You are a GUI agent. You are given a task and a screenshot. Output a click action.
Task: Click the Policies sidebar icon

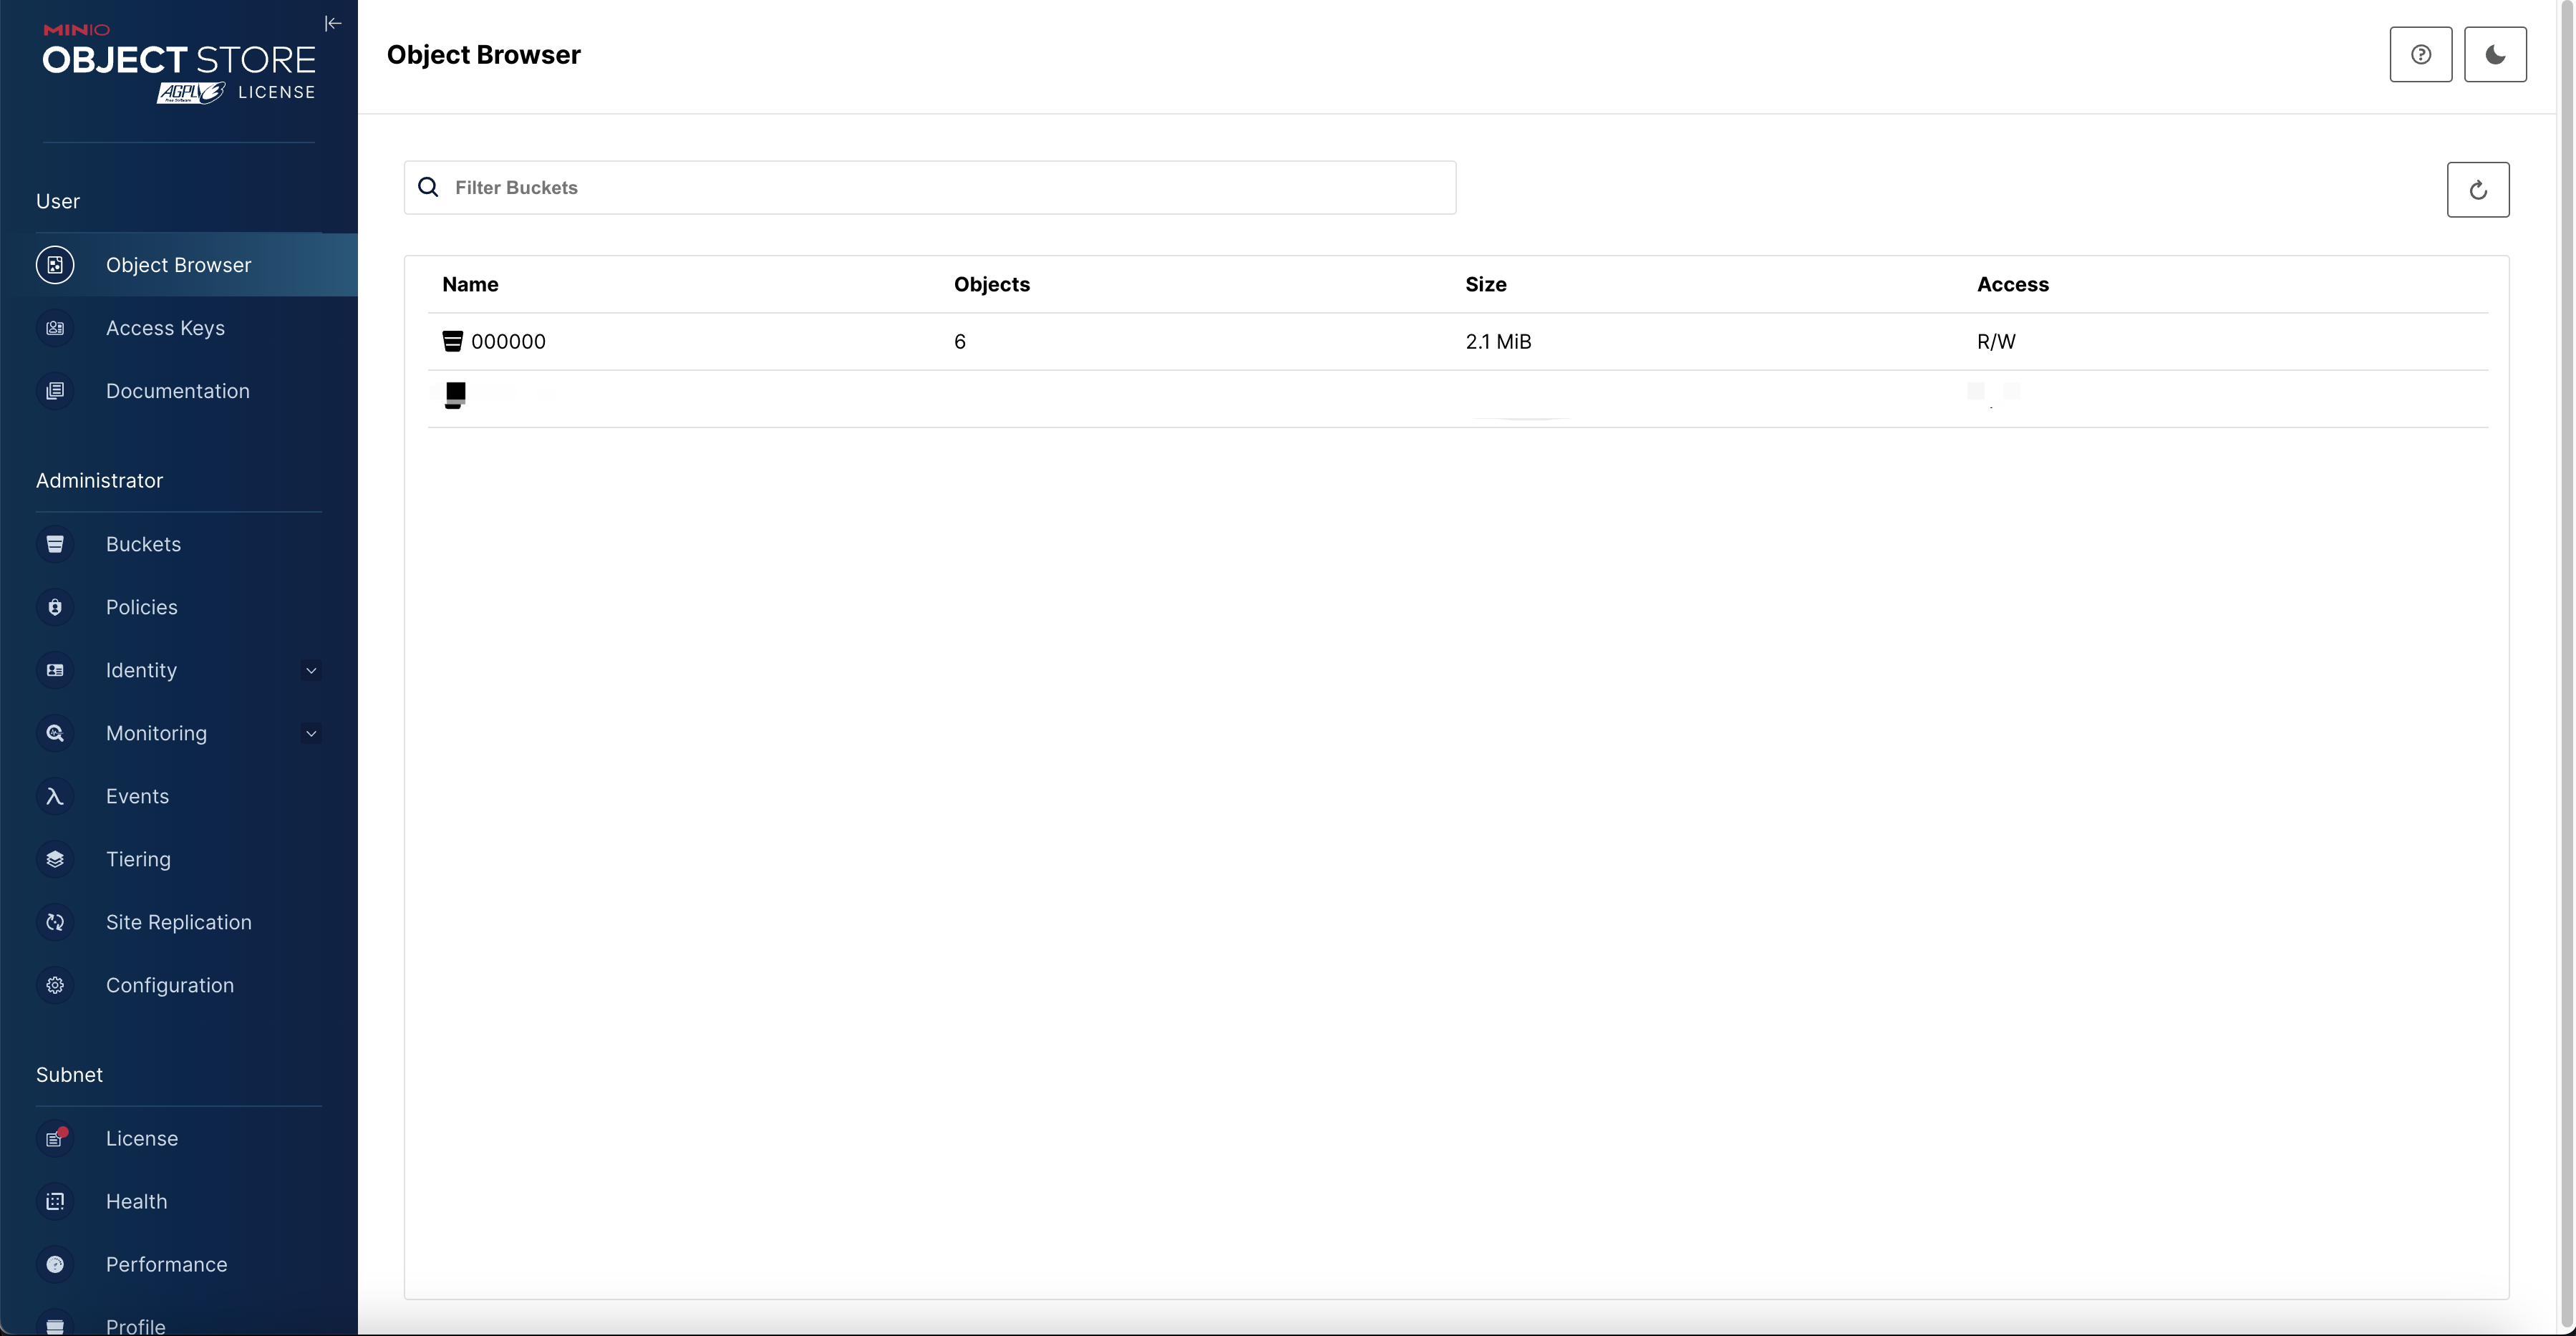[x=54, y=606]
